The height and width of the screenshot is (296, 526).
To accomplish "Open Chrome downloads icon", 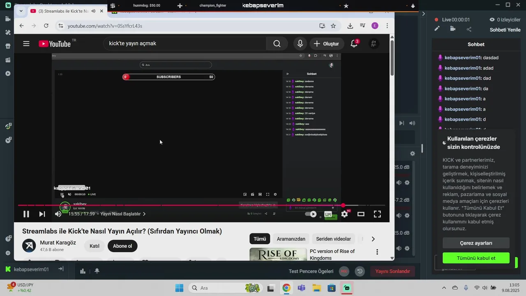I will (x=350, y=25).
